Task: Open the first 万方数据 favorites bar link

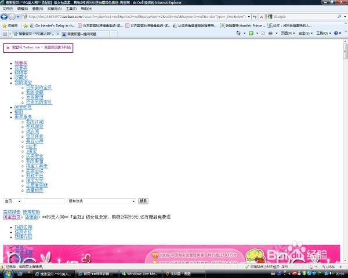Action: pos(100,25)
